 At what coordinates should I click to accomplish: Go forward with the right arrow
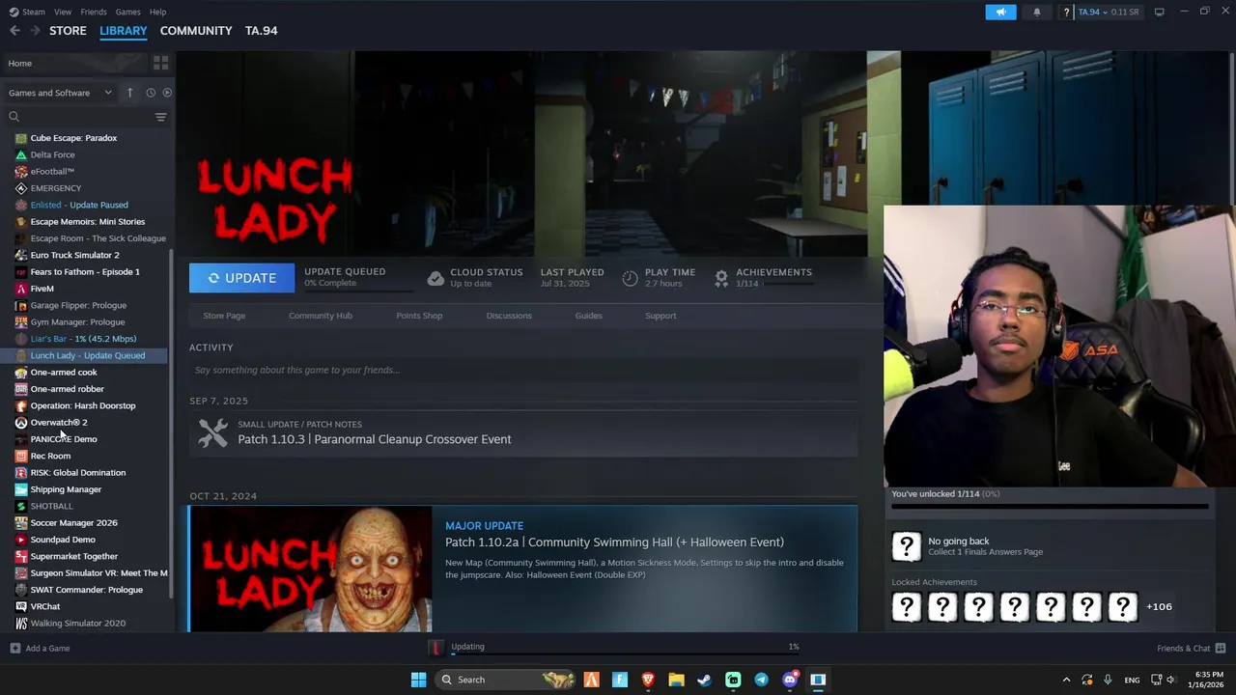click(x=36, y=31)
